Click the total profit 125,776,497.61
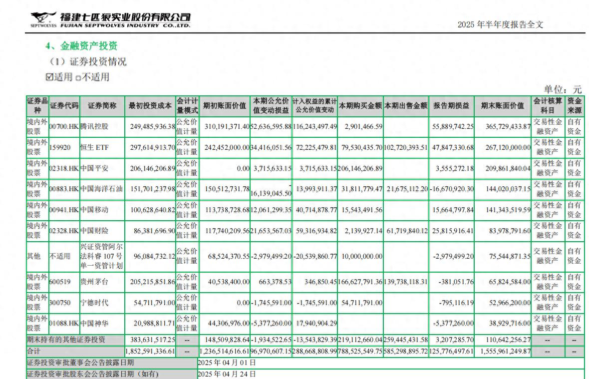This screenshot has height=379, width=589. [451, 351]
